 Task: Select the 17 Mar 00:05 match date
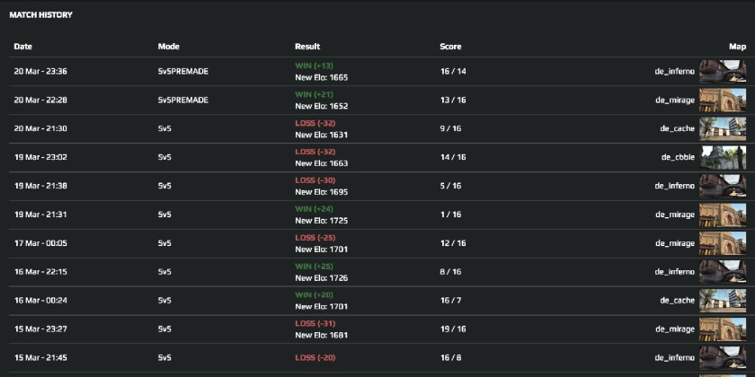40,243
